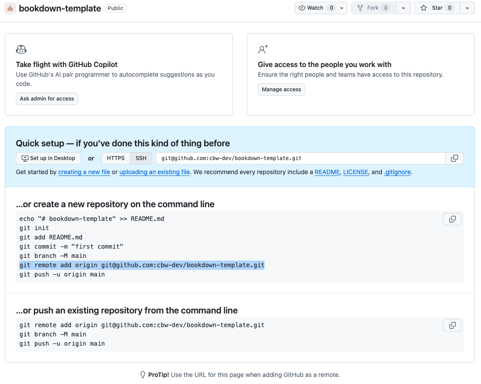Viewport: 481px width, 384px height.
Task: Expand the Fork options dropdown arrow
Action: (x=403, y=8)
